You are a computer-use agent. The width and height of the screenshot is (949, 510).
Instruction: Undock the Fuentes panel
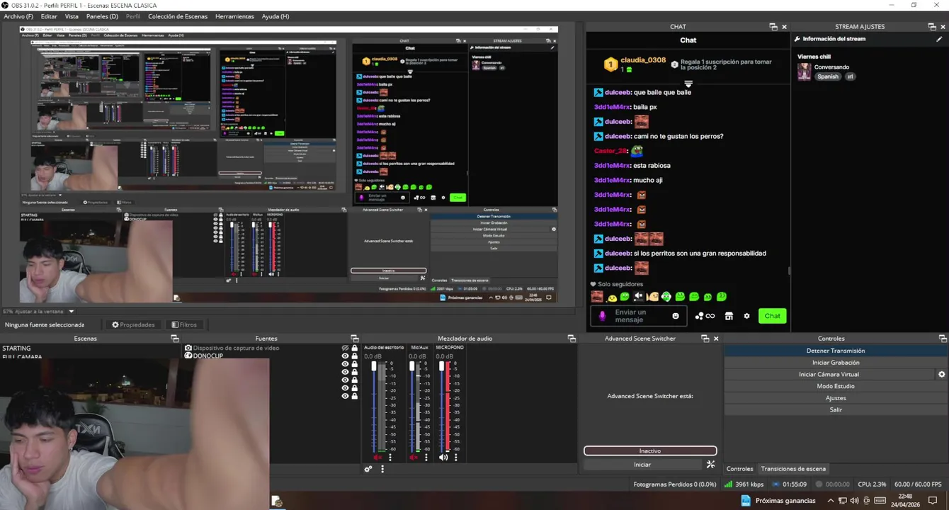point(355,339)
